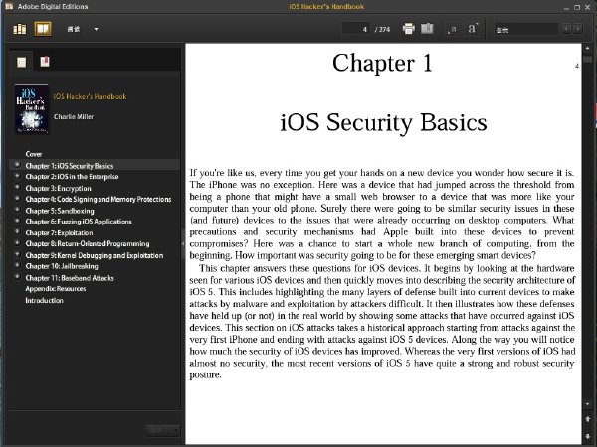Screen dimensions: 597x447
Task: Minimize the Adobe Digital Editions window
Action: point(567,7)
